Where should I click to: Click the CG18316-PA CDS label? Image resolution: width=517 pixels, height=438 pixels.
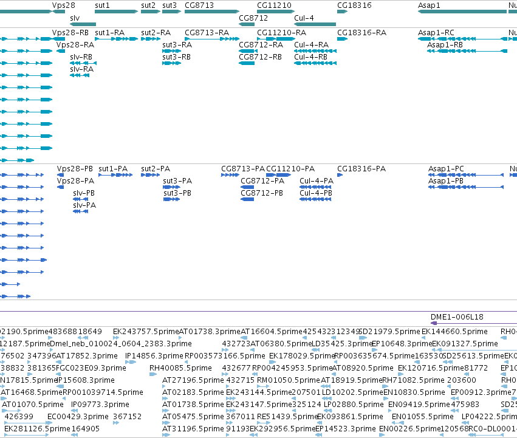click(x=361, y=169)
